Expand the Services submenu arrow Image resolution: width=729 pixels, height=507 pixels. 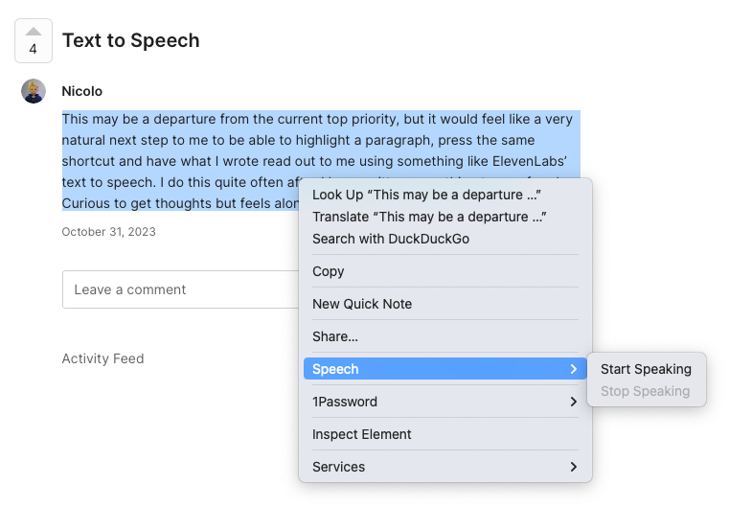[x=573, y=467]
